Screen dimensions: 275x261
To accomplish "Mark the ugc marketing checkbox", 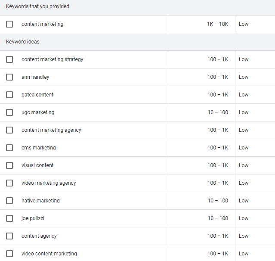I will tap(9, 112).
